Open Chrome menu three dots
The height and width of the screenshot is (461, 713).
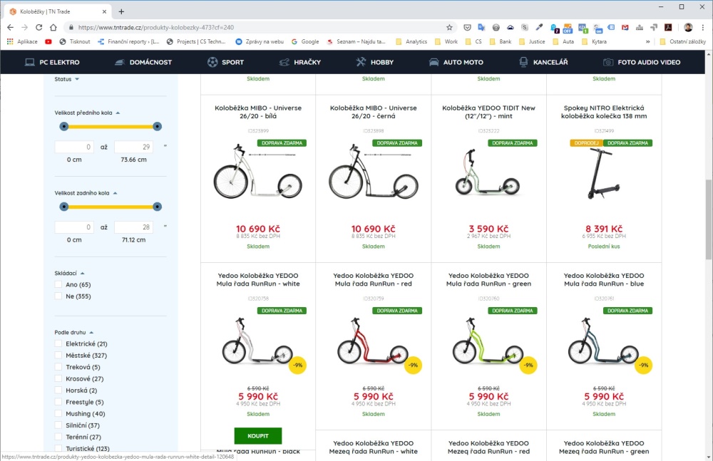[702, 27]
